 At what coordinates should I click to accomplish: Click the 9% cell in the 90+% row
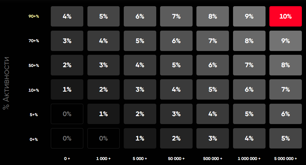(249, 16)
